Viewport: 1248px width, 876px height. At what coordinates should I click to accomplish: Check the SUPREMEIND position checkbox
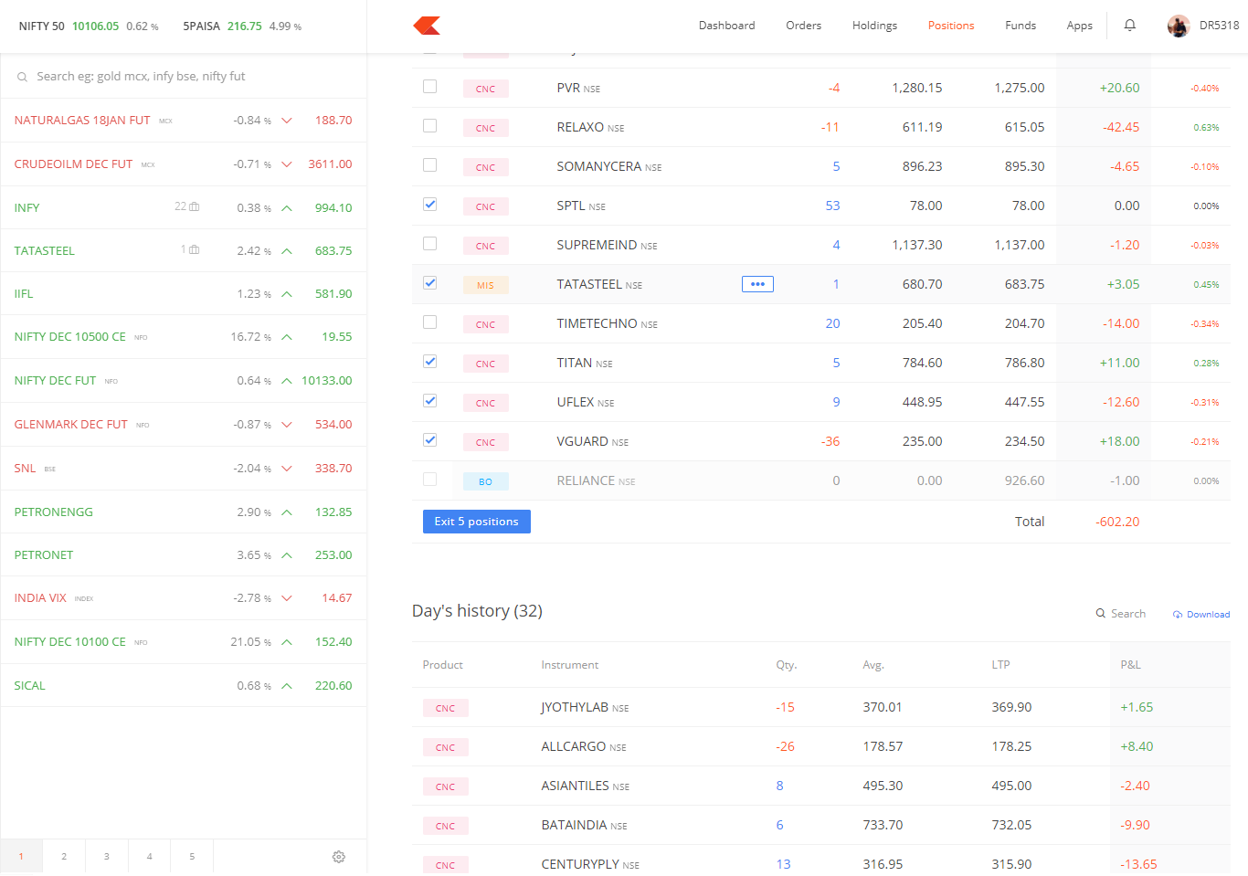[429, 244]
